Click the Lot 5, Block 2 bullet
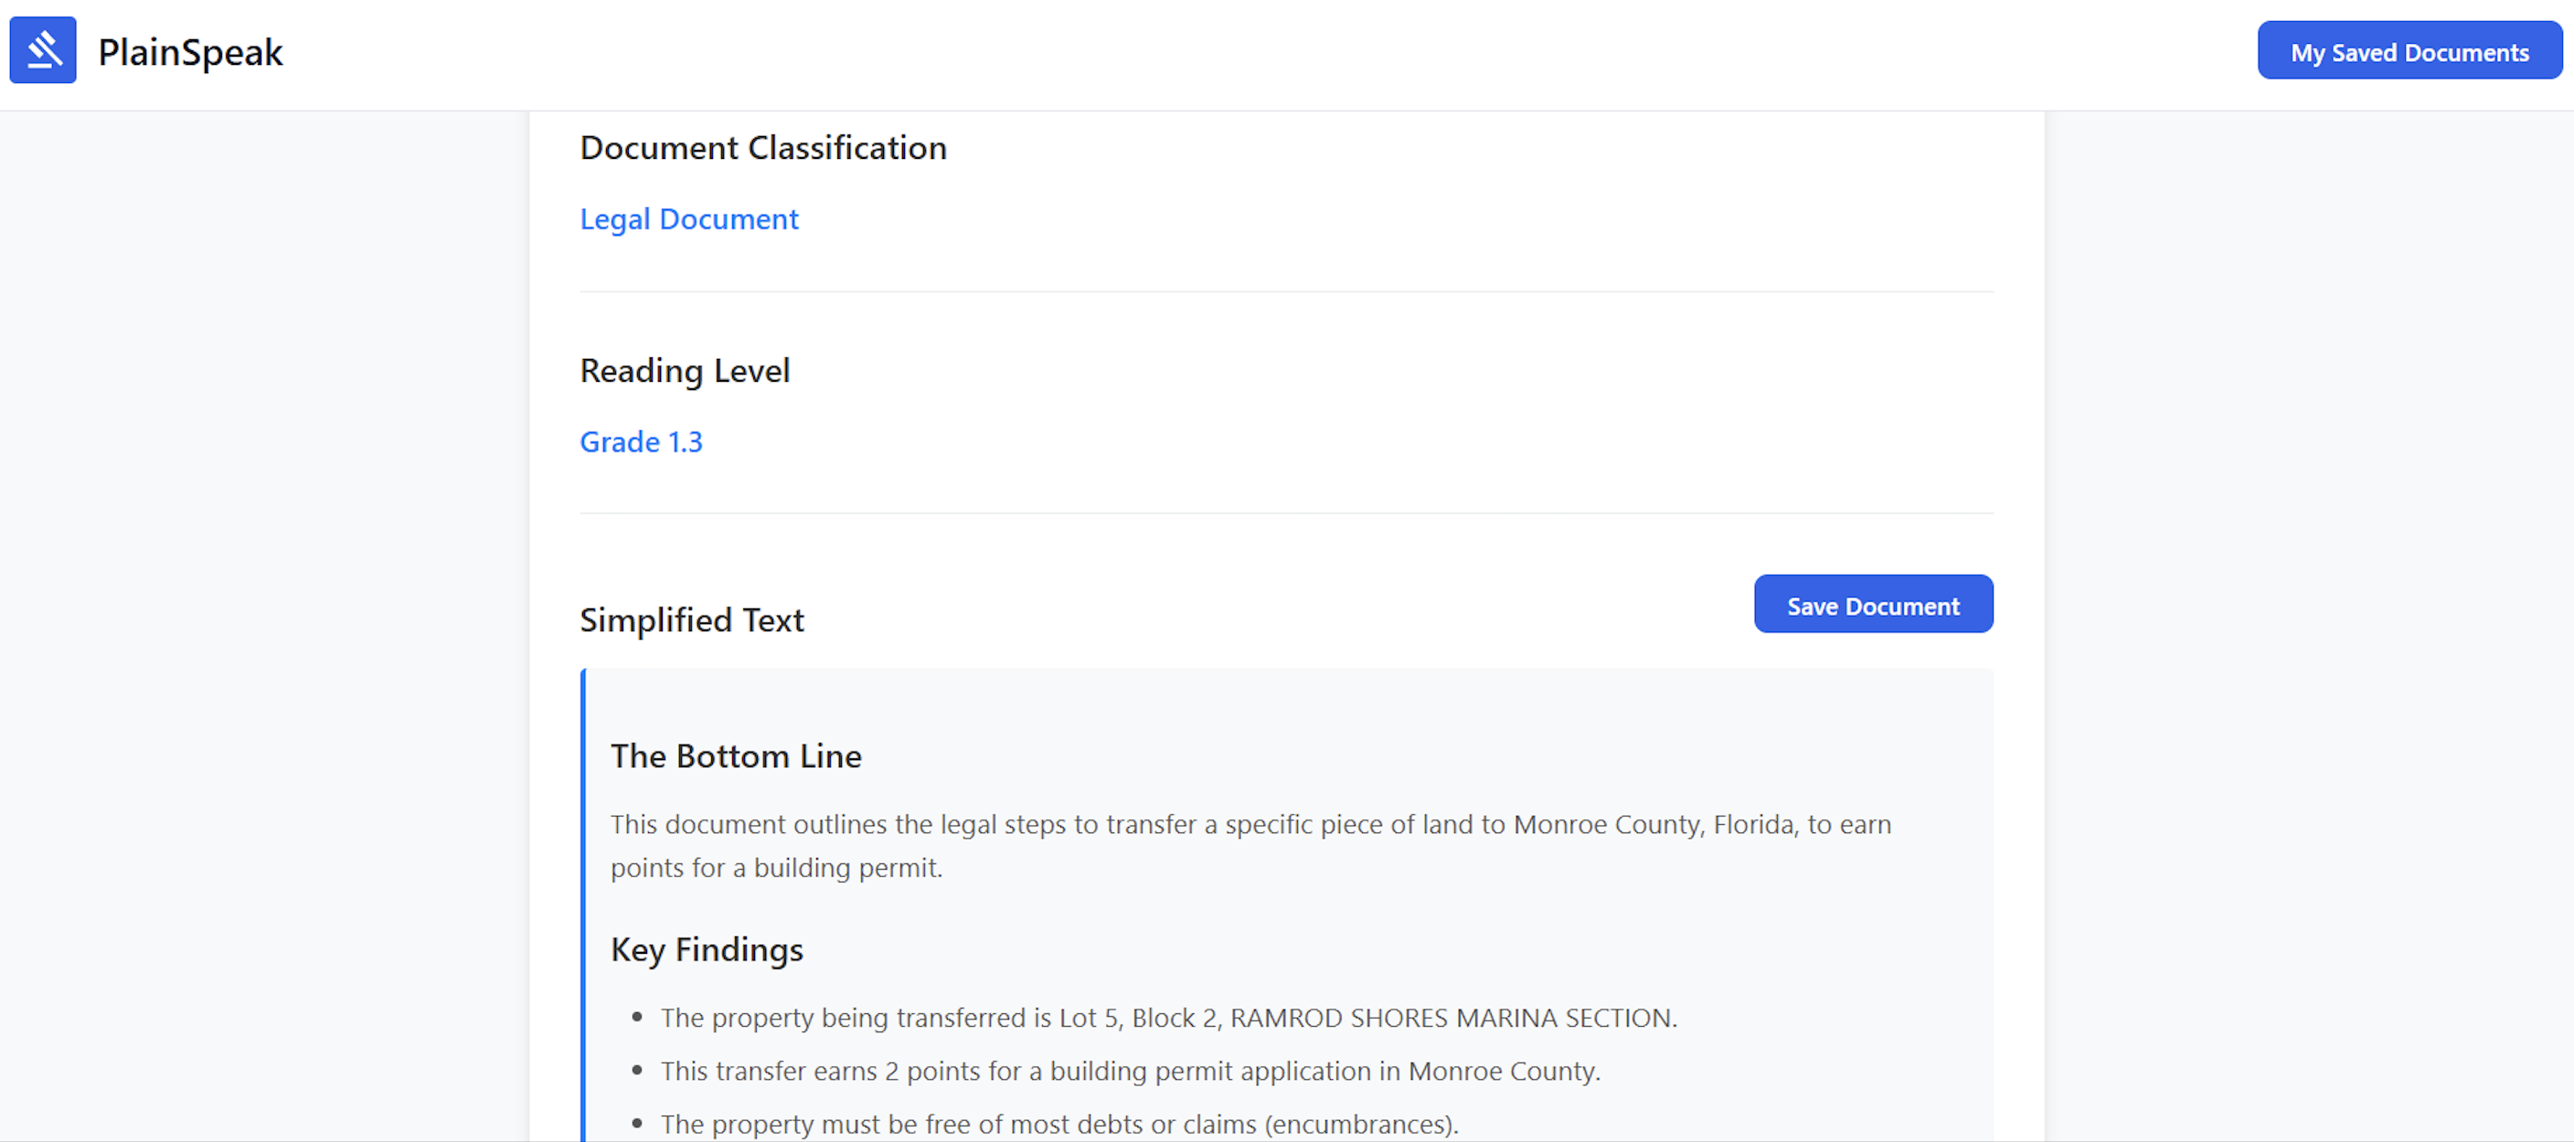Viewport: 2574px width, 1142px height. [x=1168, y=1017]
